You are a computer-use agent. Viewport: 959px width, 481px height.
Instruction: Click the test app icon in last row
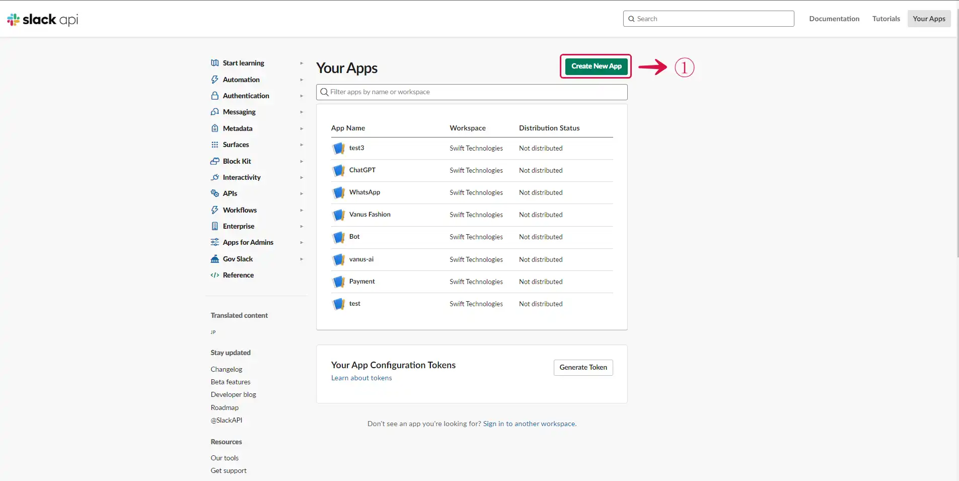[339, 304]
